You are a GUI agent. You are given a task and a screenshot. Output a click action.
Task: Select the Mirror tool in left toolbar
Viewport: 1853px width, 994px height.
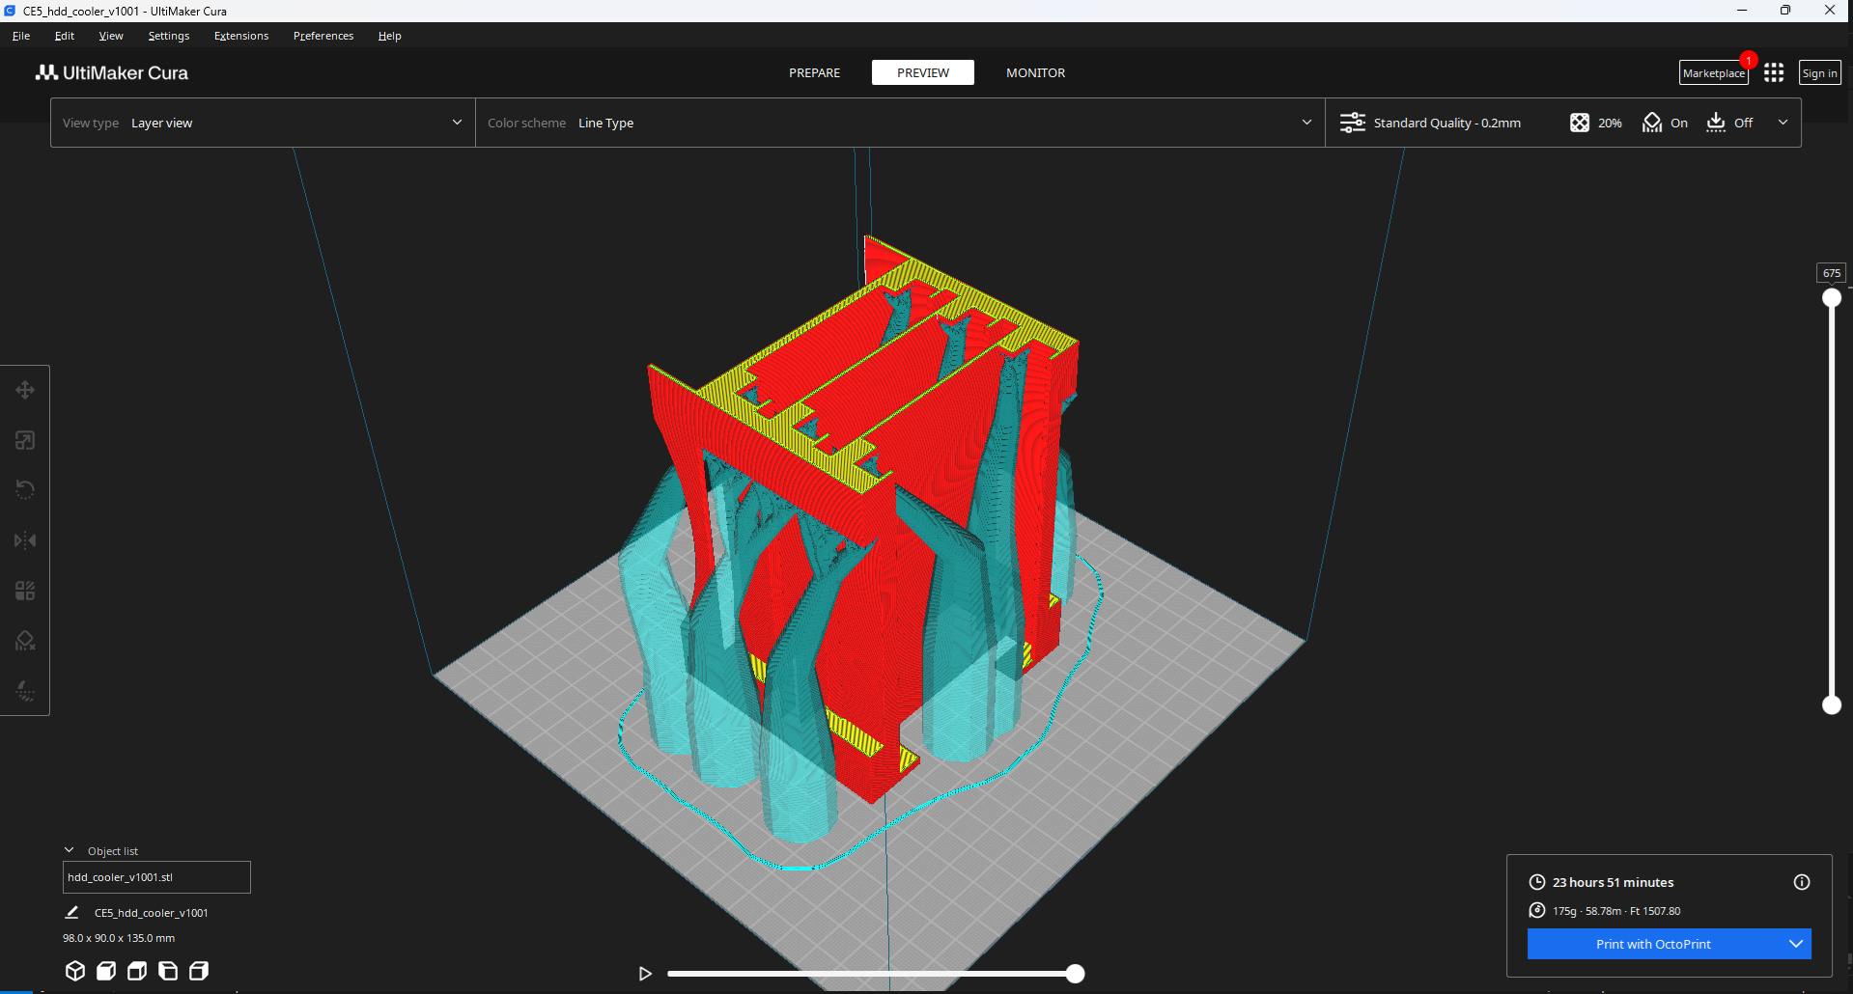click(x=25, y=540)
